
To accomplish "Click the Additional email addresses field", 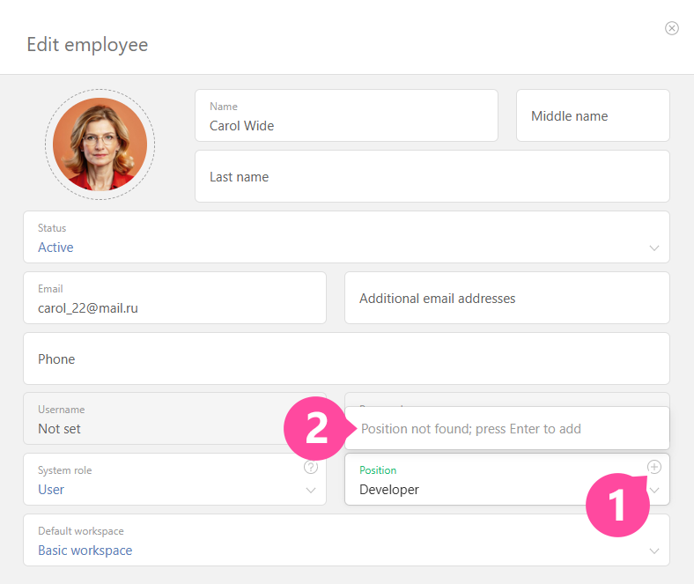I will [506, 299].
